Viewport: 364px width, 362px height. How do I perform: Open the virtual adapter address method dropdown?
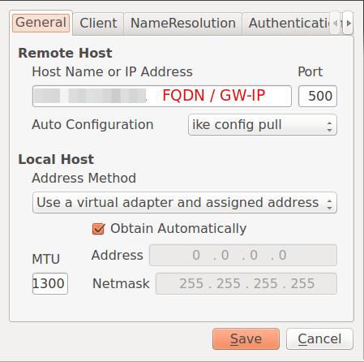click(x=185, y=203)
